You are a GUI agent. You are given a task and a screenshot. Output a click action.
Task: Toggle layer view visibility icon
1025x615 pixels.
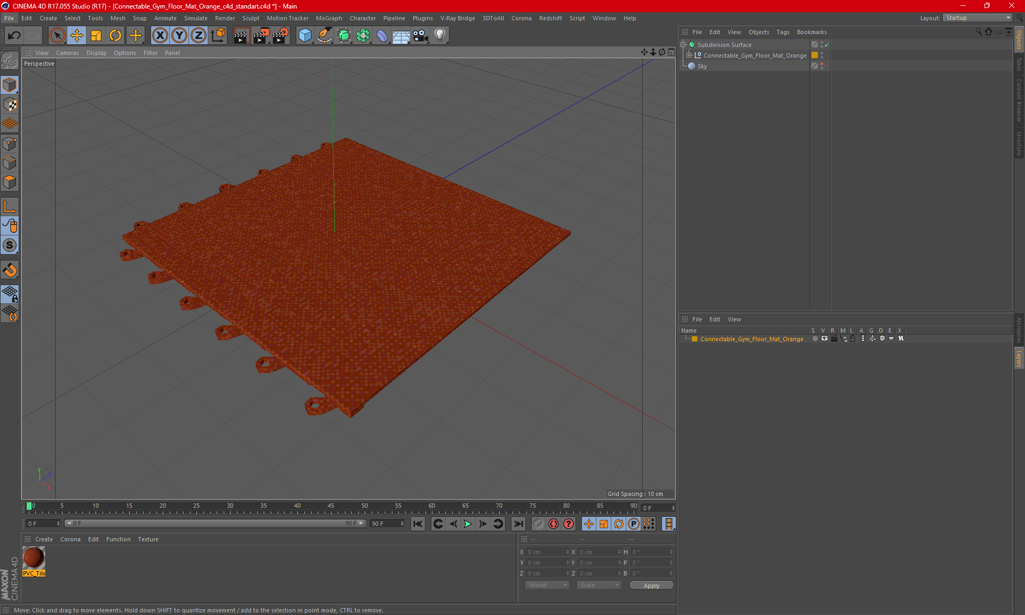(824, 338)
